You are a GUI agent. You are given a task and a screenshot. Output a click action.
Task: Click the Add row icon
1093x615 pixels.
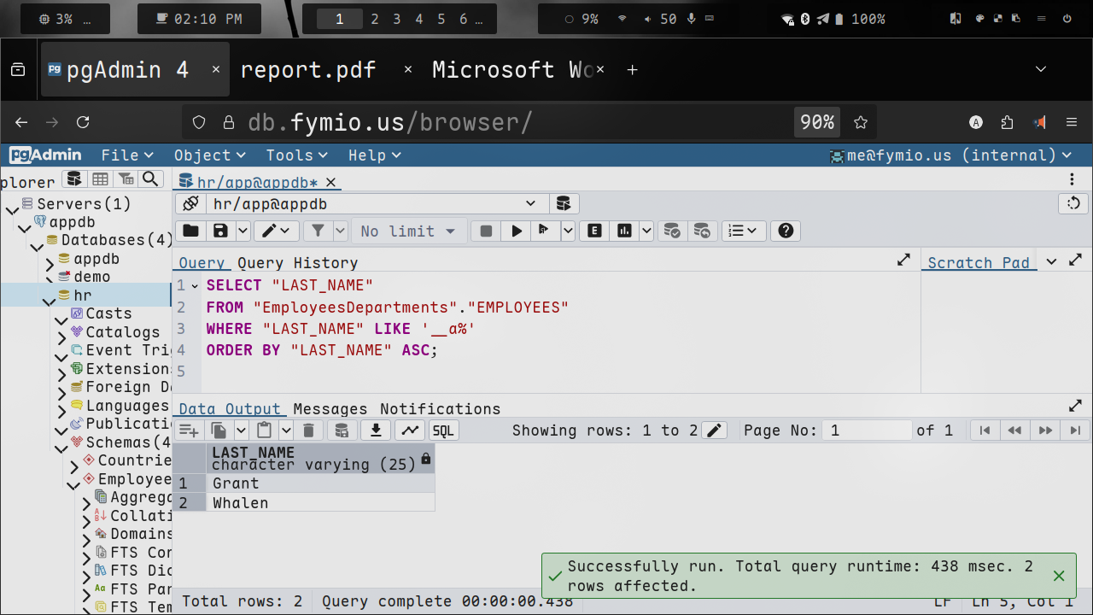[x=188, y=430]
